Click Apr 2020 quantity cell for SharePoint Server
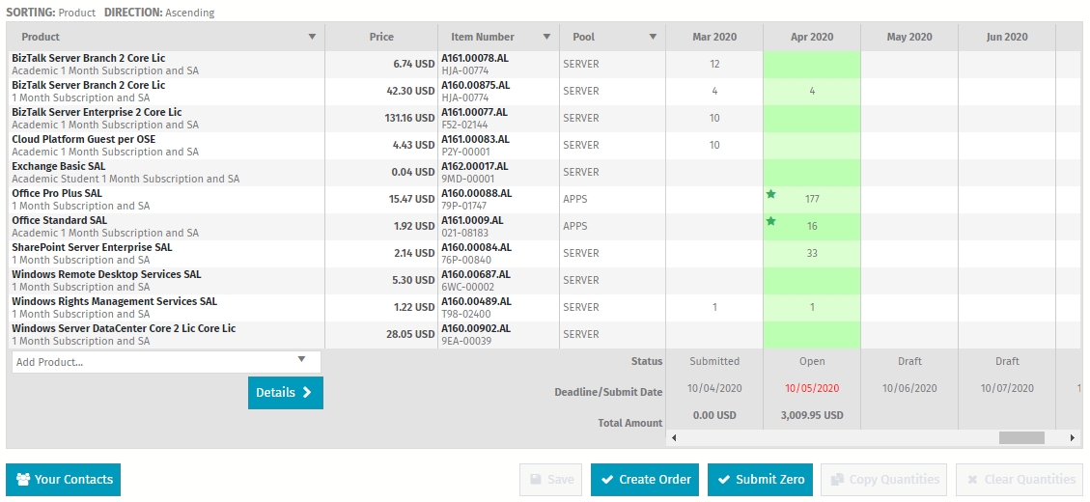This screenshot has width=1090, height=502. [811, 254]
